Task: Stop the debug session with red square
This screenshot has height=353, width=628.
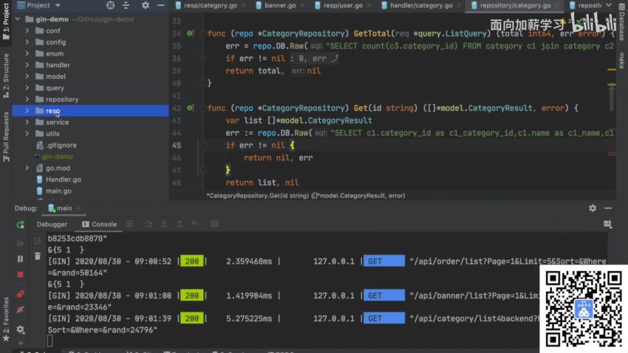Action: tap(20, 275)
